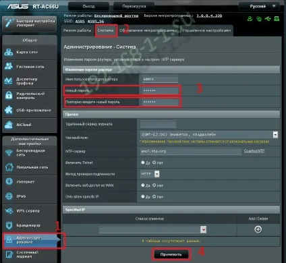
Task: Open USB-приложение puzzle piece icon
Action: click(9, 110)
